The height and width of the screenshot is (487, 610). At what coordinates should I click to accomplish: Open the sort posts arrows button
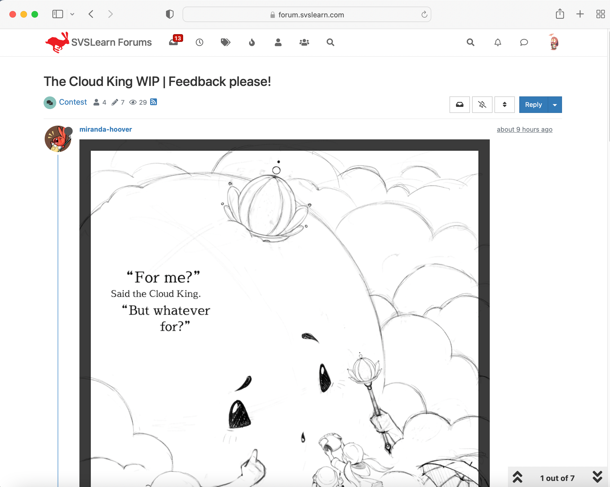point(504,105)
